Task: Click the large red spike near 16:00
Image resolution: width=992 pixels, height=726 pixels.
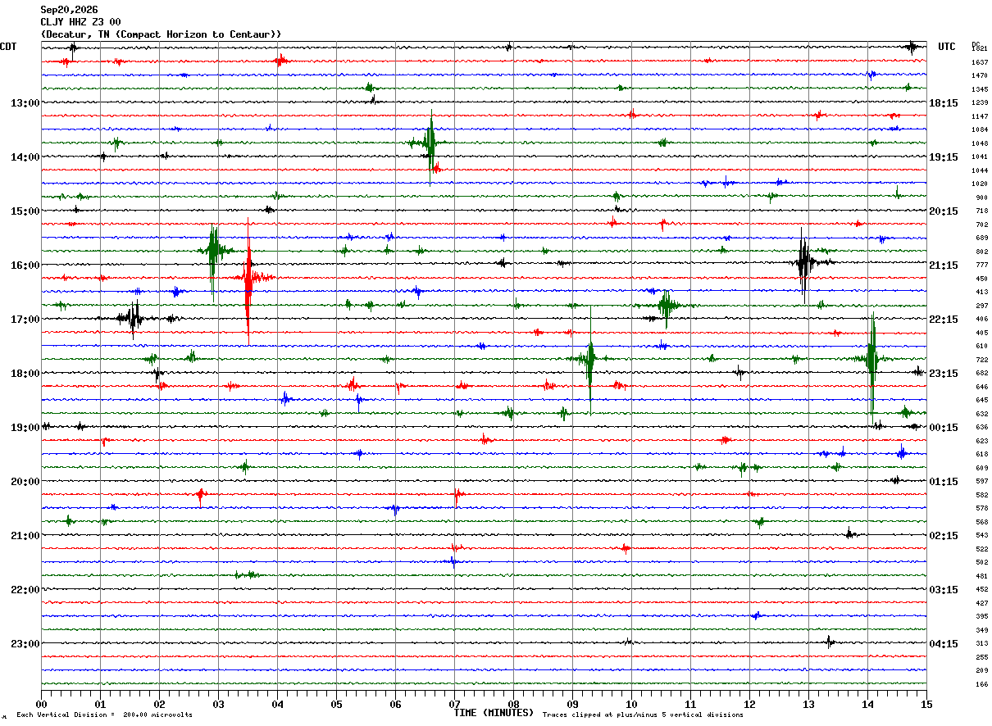Action: tap(248, 279)
